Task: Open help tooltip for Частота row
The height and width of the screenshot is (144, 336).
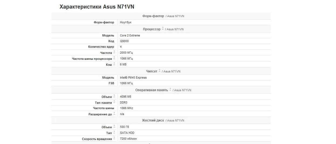Action: click(114, 52)
